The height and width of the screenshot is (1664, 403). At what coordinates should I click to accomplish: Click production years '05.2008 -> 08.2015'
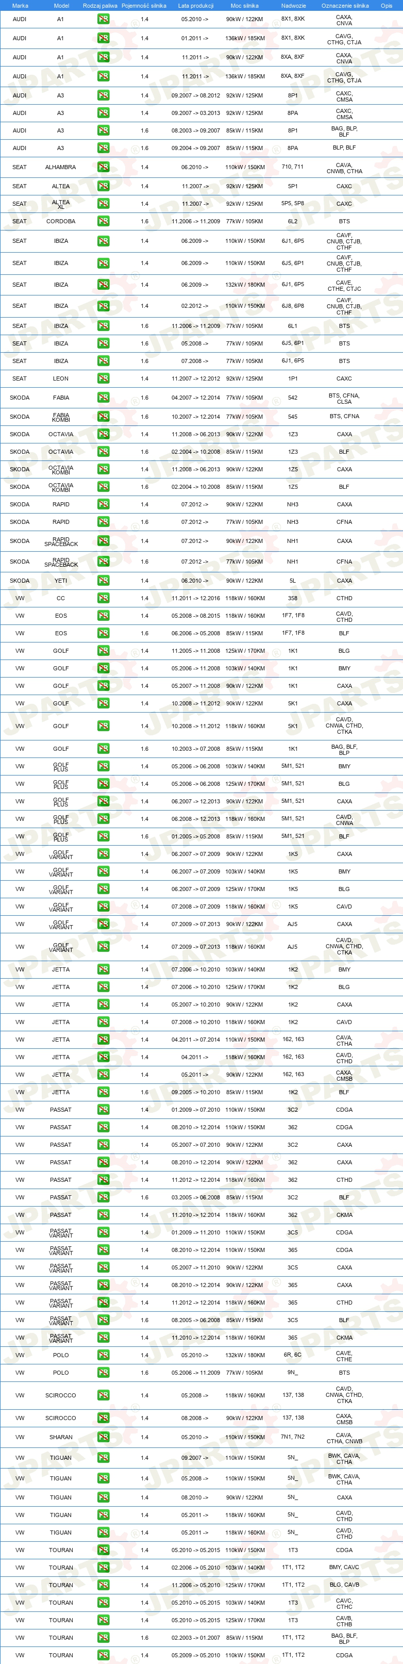[196, 616]
